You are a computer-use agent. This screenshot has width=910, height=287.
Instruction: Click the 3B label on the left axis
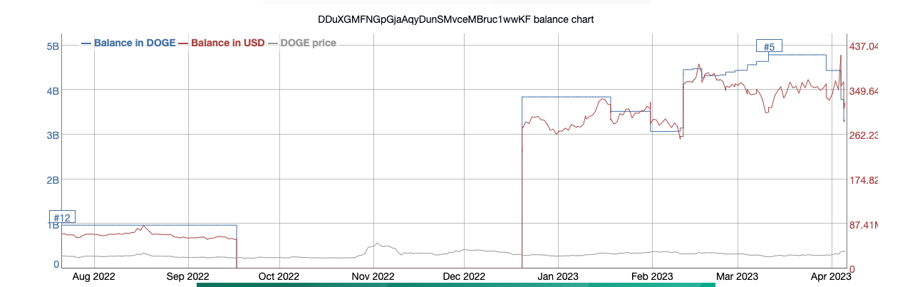(x=51, y=135)
